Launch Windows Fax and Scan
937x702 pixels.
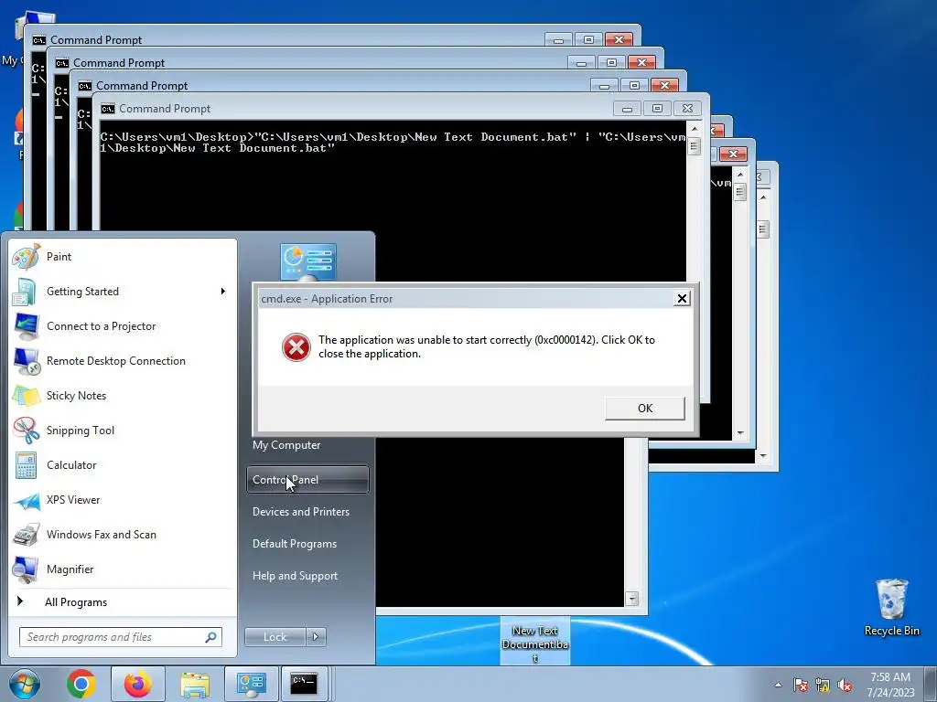coord(123,534)
